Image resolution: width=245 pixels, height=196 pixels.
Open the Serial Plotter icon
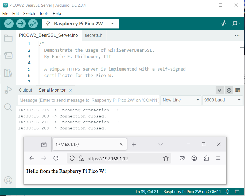[x=224, y=23]
